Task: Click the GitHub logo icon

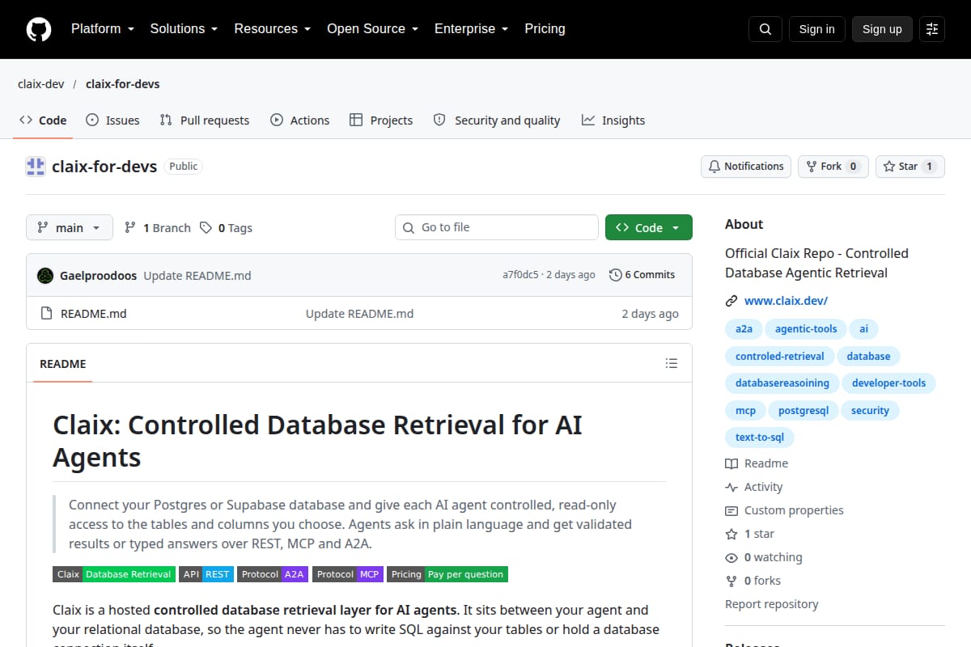Action: 39,29
